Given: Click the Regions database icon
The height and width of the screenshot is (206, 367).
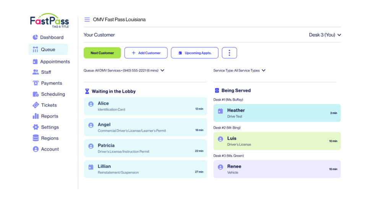Looking at the screenshot, I should pyautogui.click(x=36, y=138).
